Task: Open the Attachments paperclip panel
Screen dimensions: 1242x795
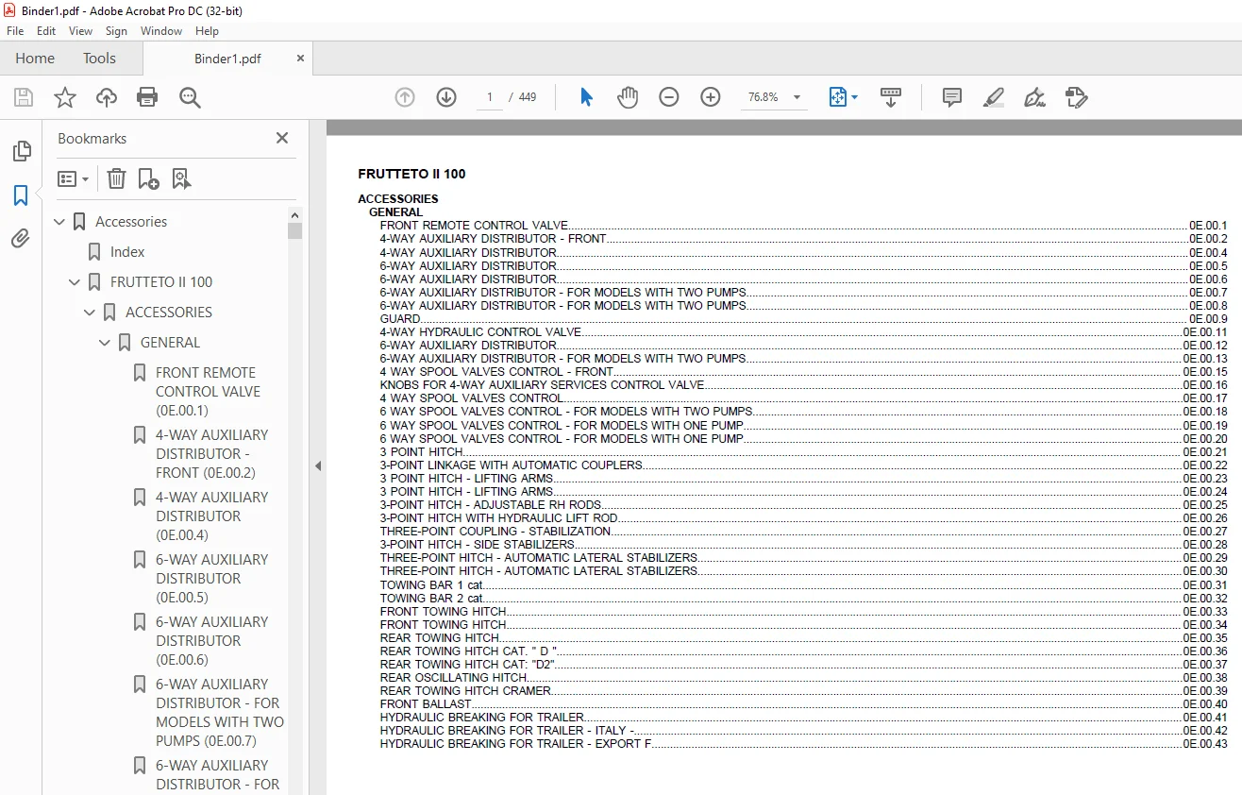Action: [x=21, y=239]
